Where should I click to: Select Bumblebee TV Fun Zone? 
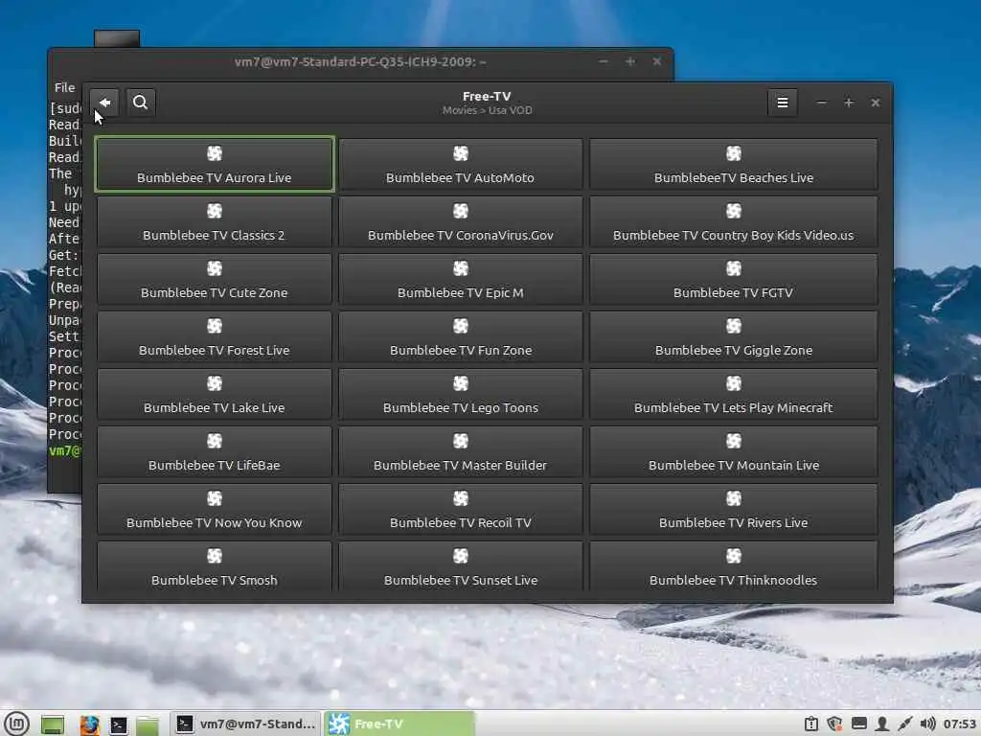461,336
